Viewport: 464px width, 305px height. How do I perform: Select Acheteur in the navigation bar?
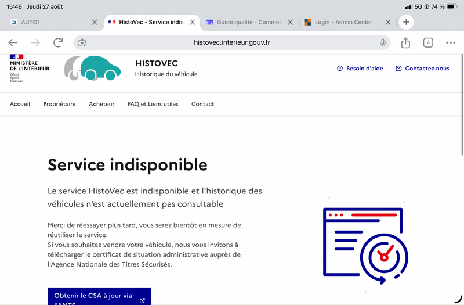point(101,104)
